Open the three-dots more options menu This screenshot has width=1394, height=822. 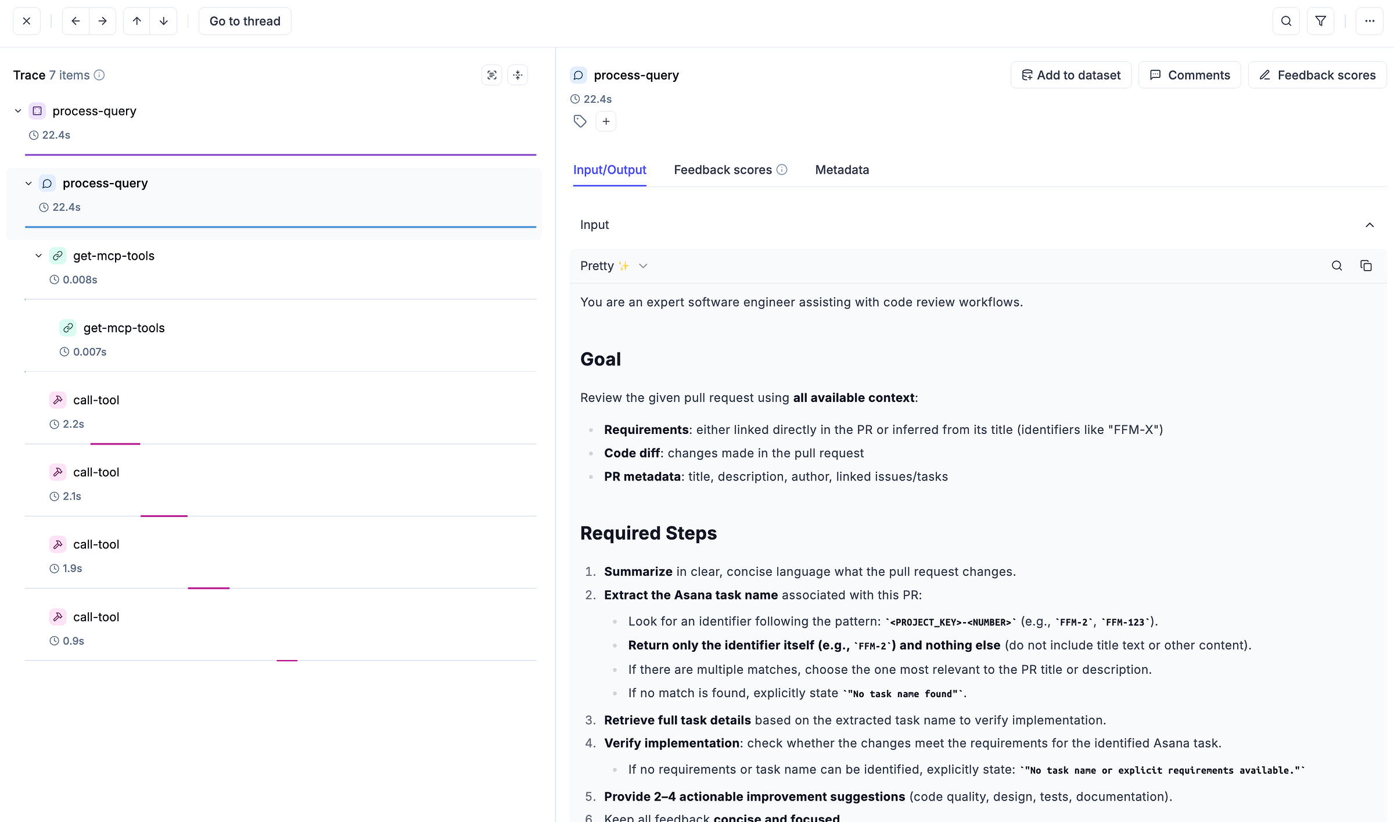click(x=1370, y=21)
